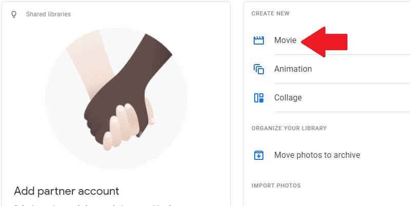Click the Animation stacked-frames icon
The width and height of the screenshot is (410, 206).
[x=259, y=69]
